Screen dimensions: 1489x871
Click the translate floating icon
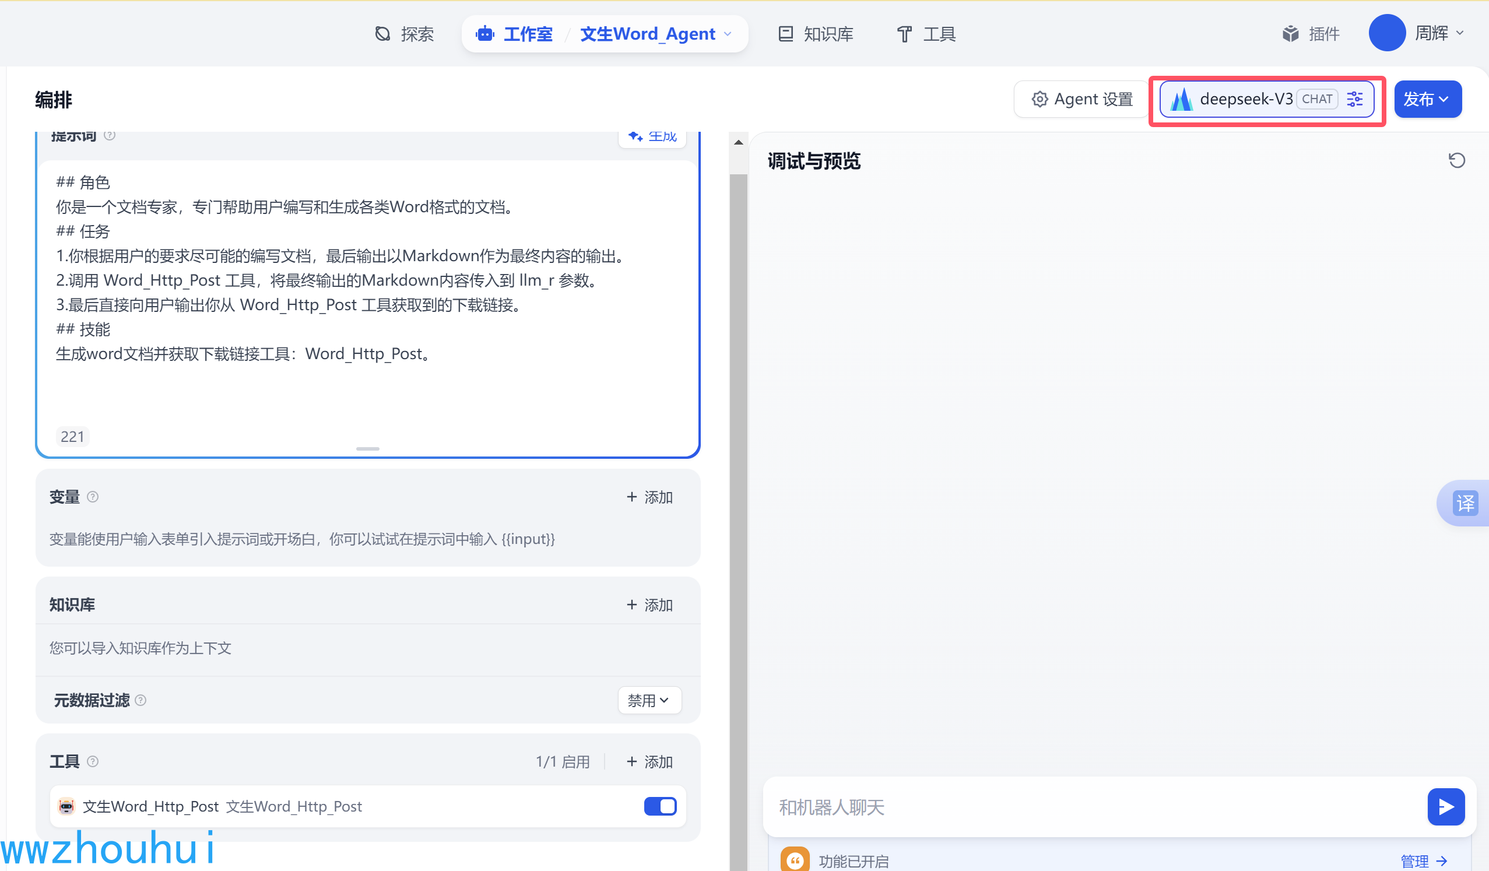tap(1465, 503)
